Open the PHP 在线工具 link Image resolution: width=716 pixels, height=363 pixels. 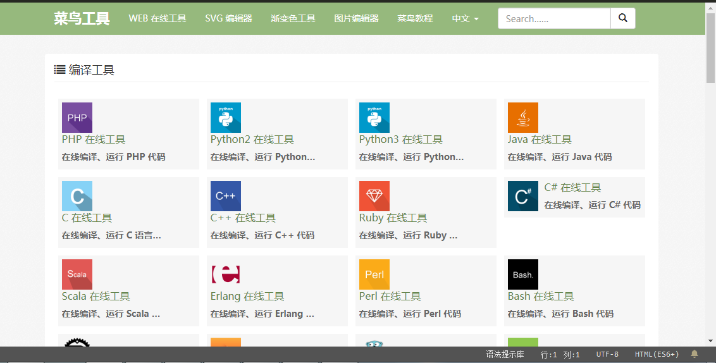point(94,140)
